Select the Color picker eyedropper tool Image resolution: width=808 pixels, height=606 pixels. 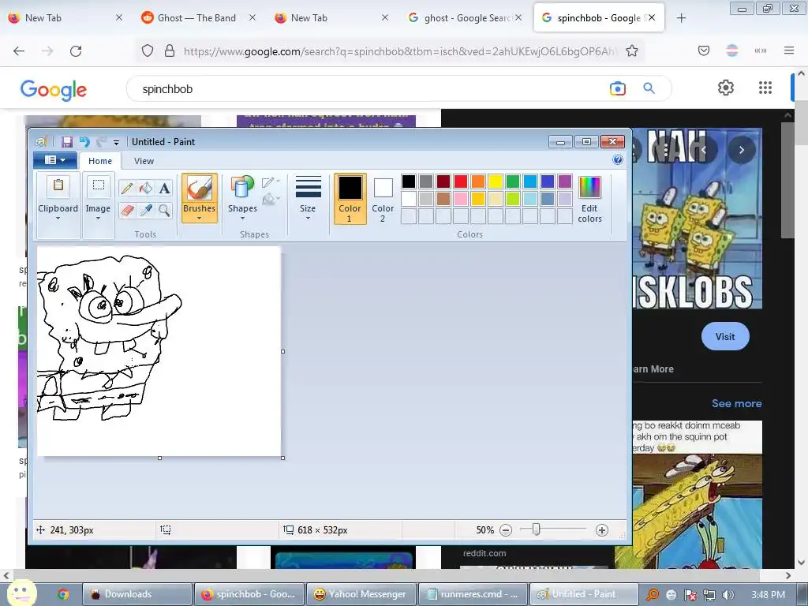pyautogui.click(x=146, y=210)
